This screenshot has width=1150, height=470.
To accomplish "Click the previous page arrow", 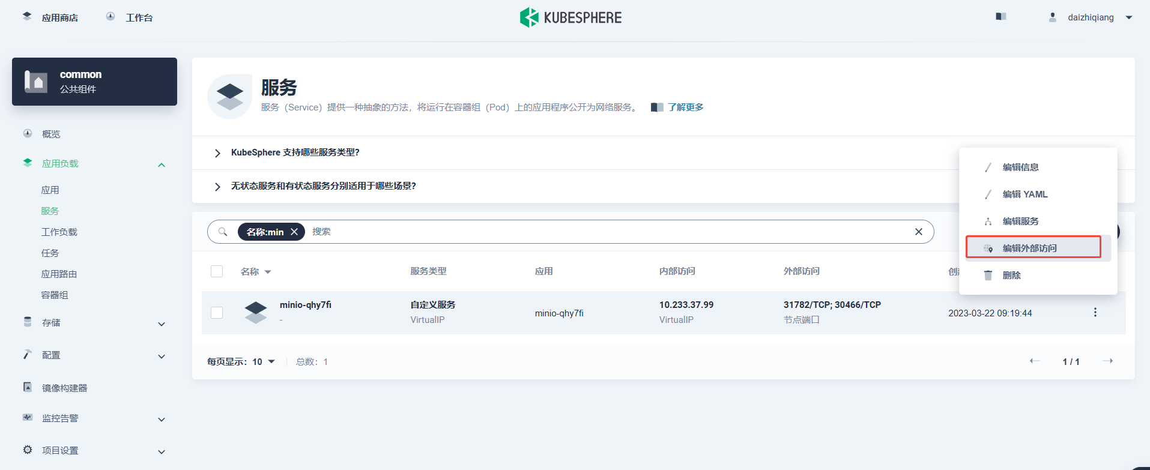I will pyautogui.click(x=1034, y=361).
